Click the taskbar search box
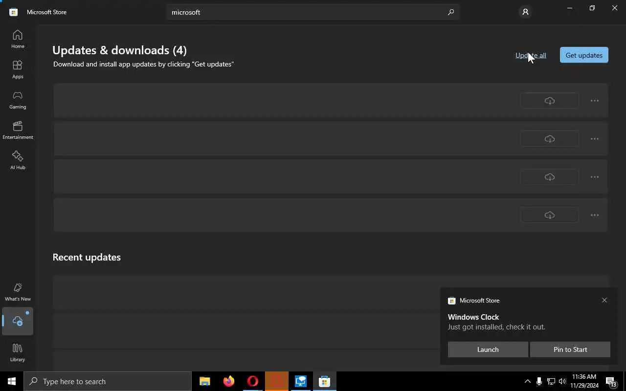The image size is (626, 391). coord(108,381)
